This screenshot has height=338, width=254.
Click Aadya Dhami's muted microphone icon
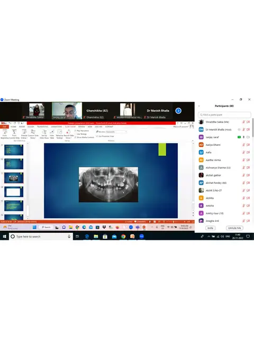click(x=243, y=145)
